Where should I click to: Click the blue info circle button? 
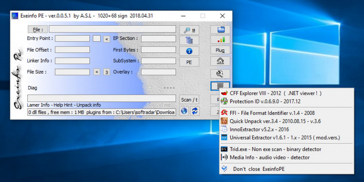click(189, 51)
